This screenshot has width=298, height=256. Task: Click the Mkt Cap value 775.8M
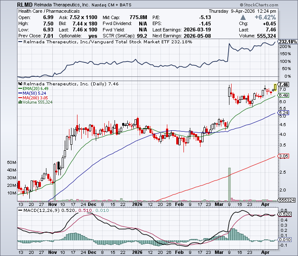pyautogui.click(x=138, y=17)
